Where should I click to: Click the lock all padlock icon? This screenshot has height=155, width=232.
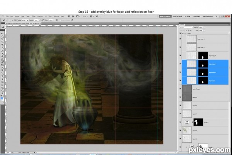click(191, 30)
